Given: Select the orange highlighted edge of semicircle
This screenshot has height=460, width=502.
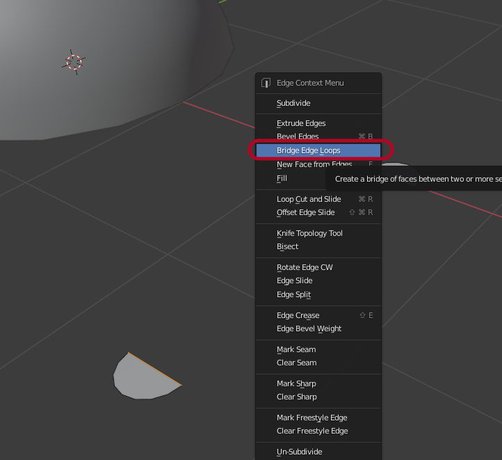Looking at the screenshot, I should point(155,369).
